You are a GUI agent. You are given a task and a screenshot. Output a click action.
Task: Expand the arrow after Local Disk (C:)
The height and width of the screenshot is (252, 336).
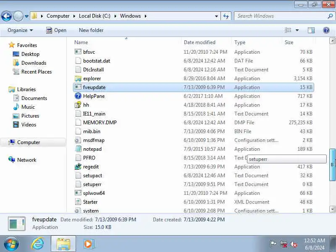(115, 16)
